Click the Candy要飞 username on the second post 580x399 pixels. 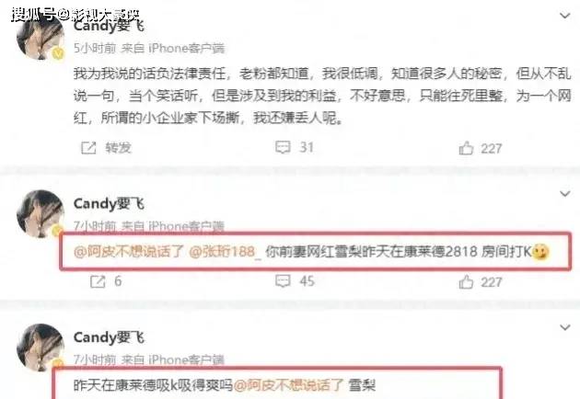109,203
